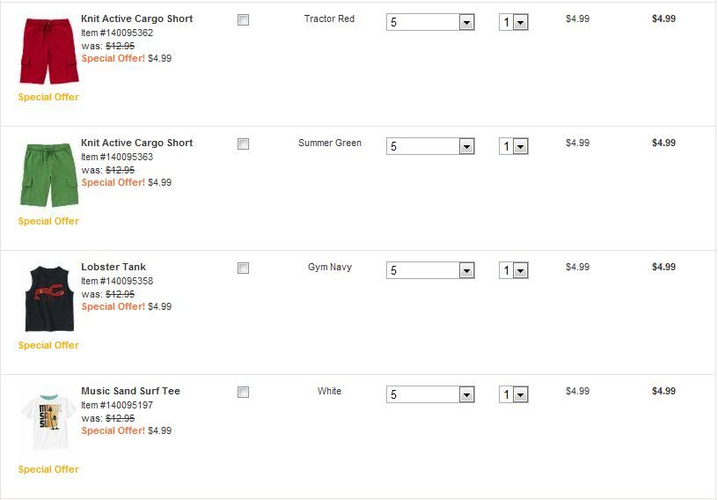The height and width of the screenshot is (500, 718).
Task: Click the green Knit Active Cargo Short image
Action: pyautogui.click(x=49, y=175)
